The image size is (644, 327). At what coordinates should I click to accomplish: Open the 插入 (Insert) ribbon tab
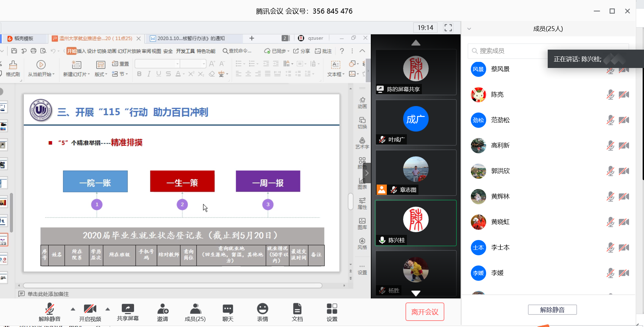[x=81, y=51]
